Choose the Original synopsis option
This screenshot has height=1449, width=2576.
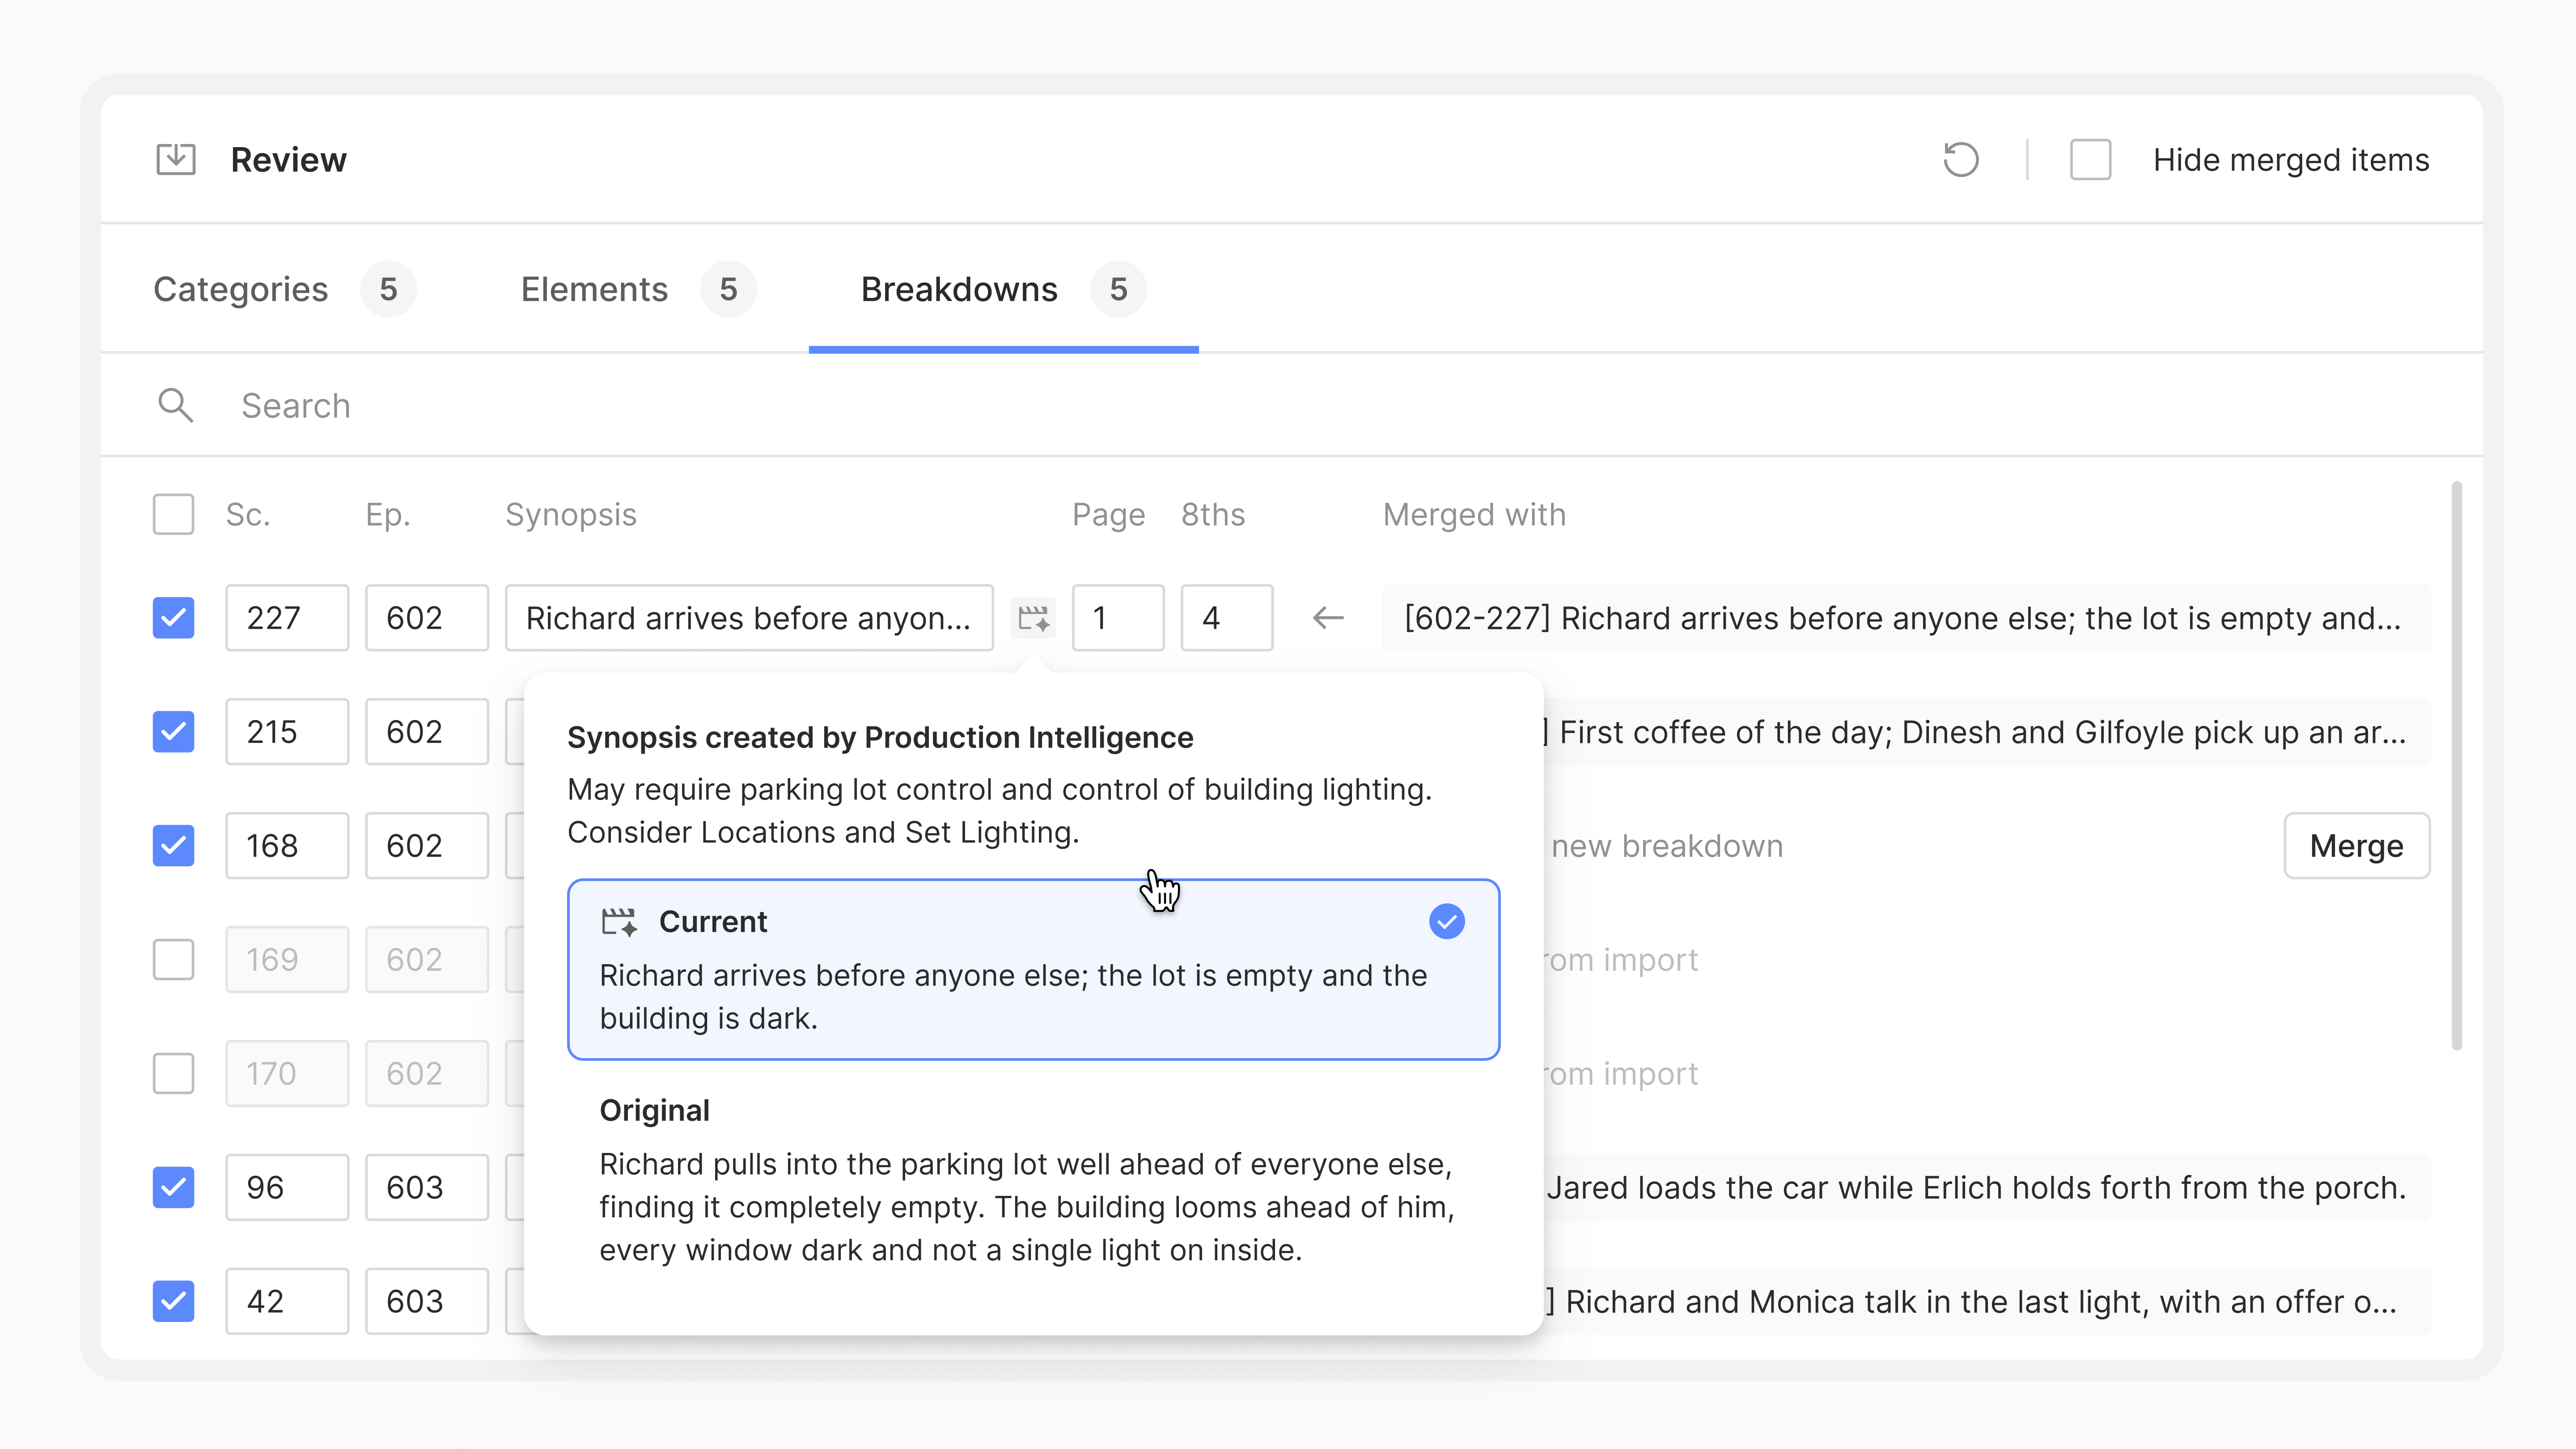1033,1181
